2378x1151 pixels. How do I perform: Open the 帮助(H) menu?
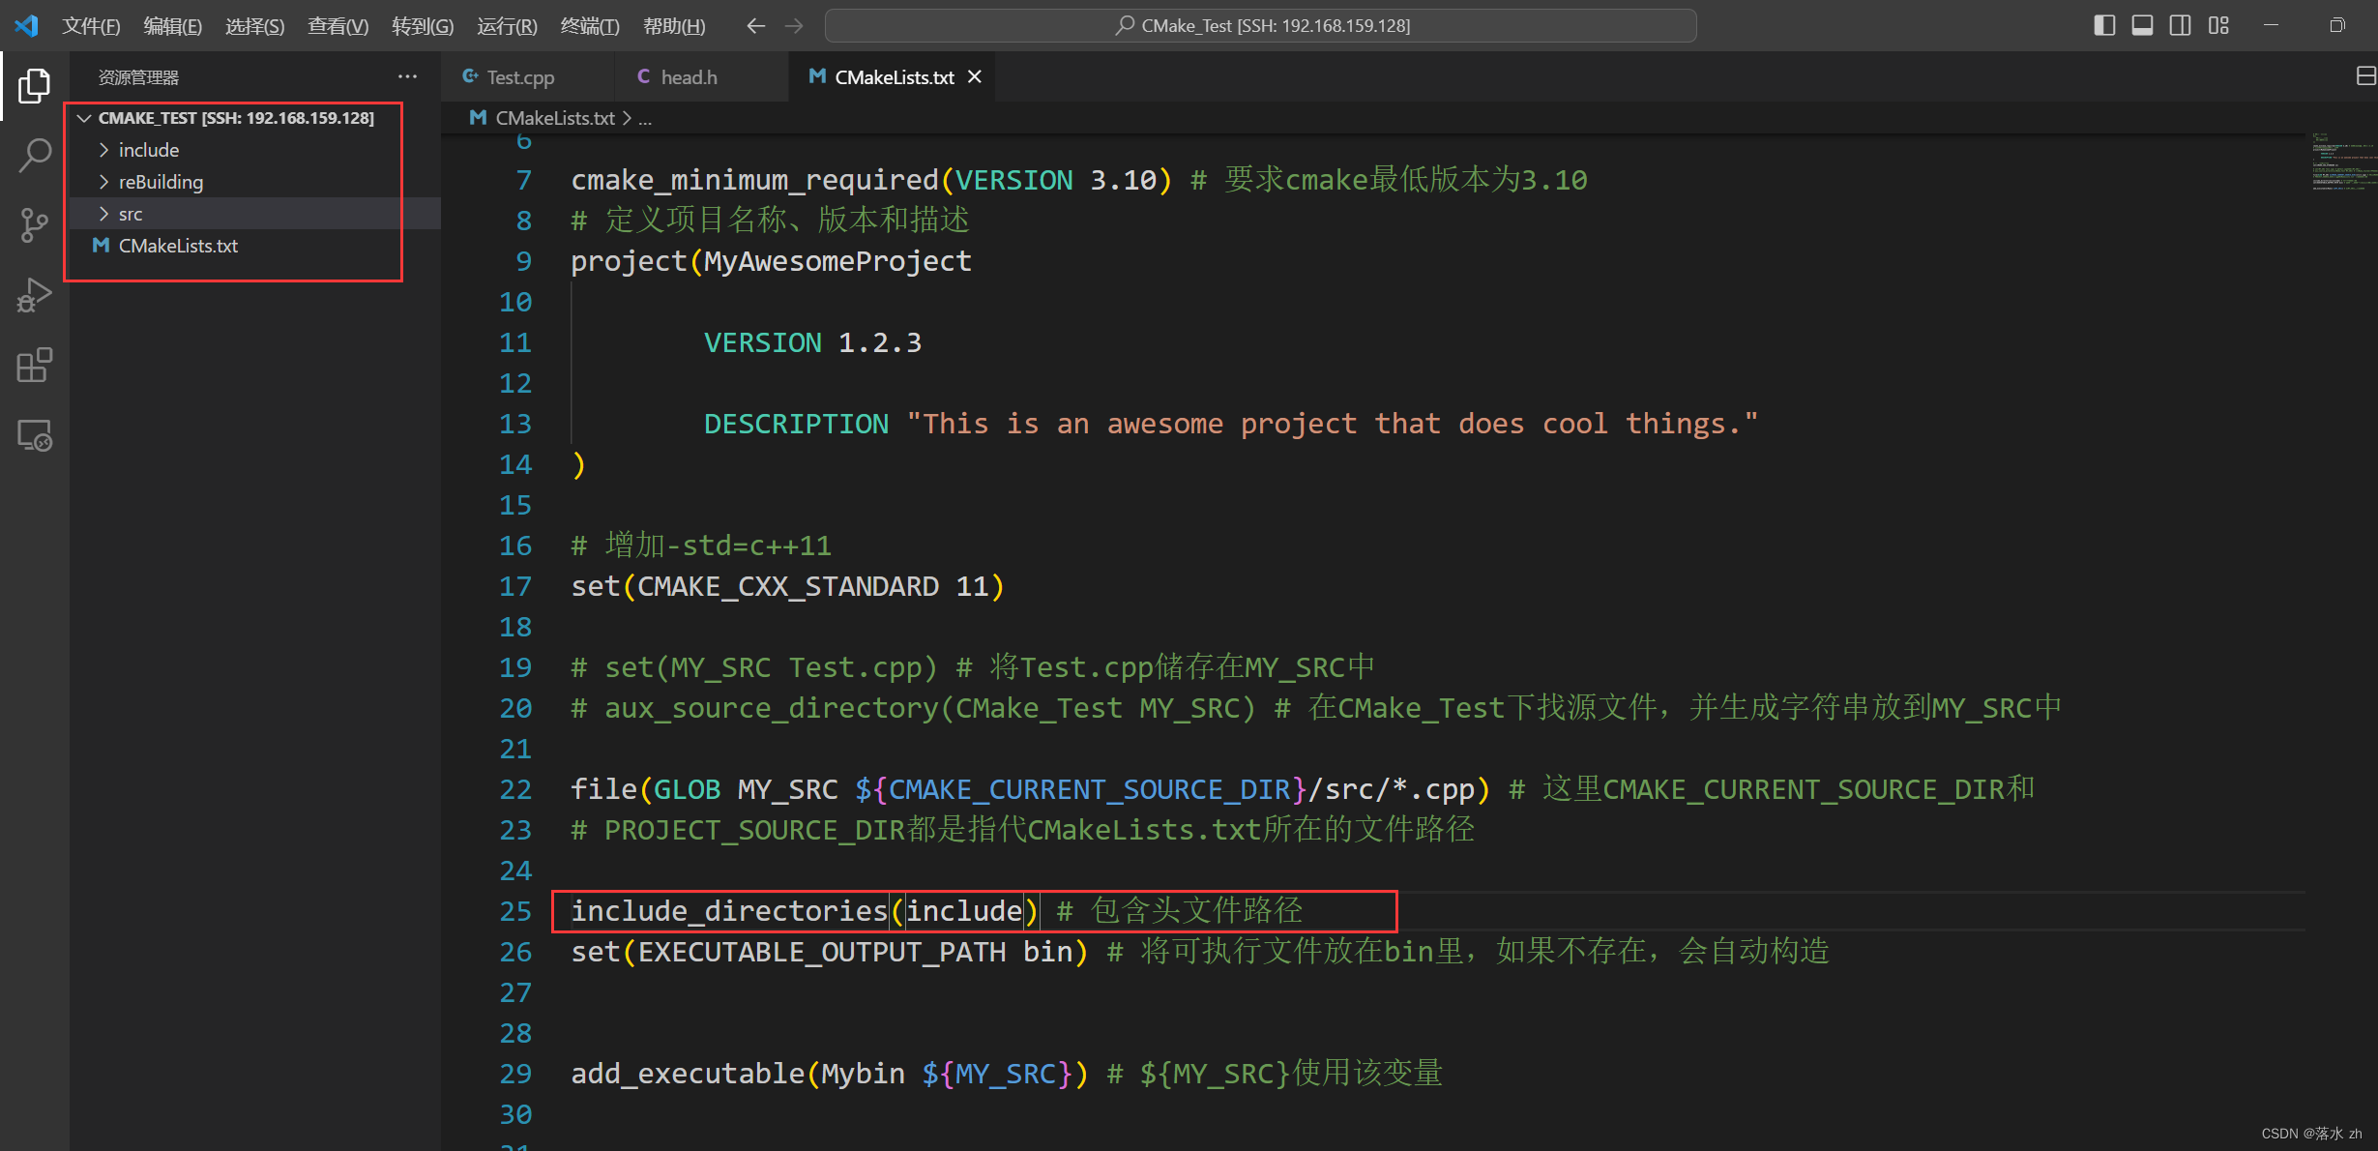pyautogui.click(x=673, y=26)
